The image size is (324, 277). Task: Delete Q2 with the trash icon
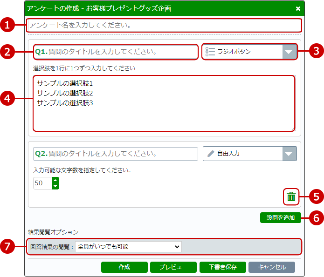click(291, 197)
